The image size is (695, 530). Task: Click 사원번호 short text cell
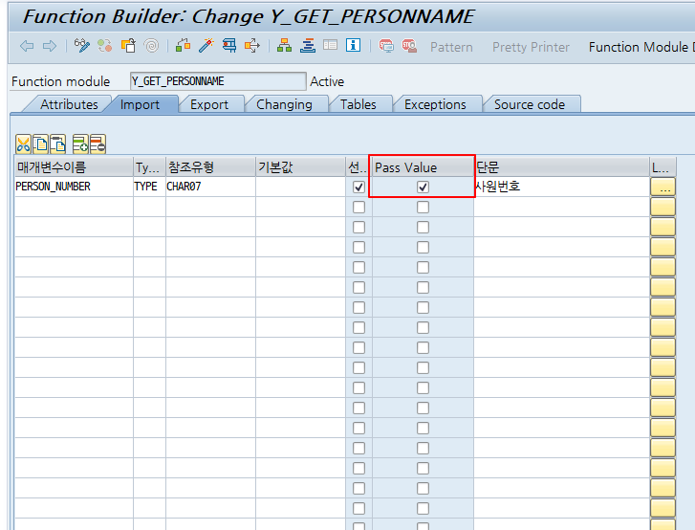(x=561, y=187)
